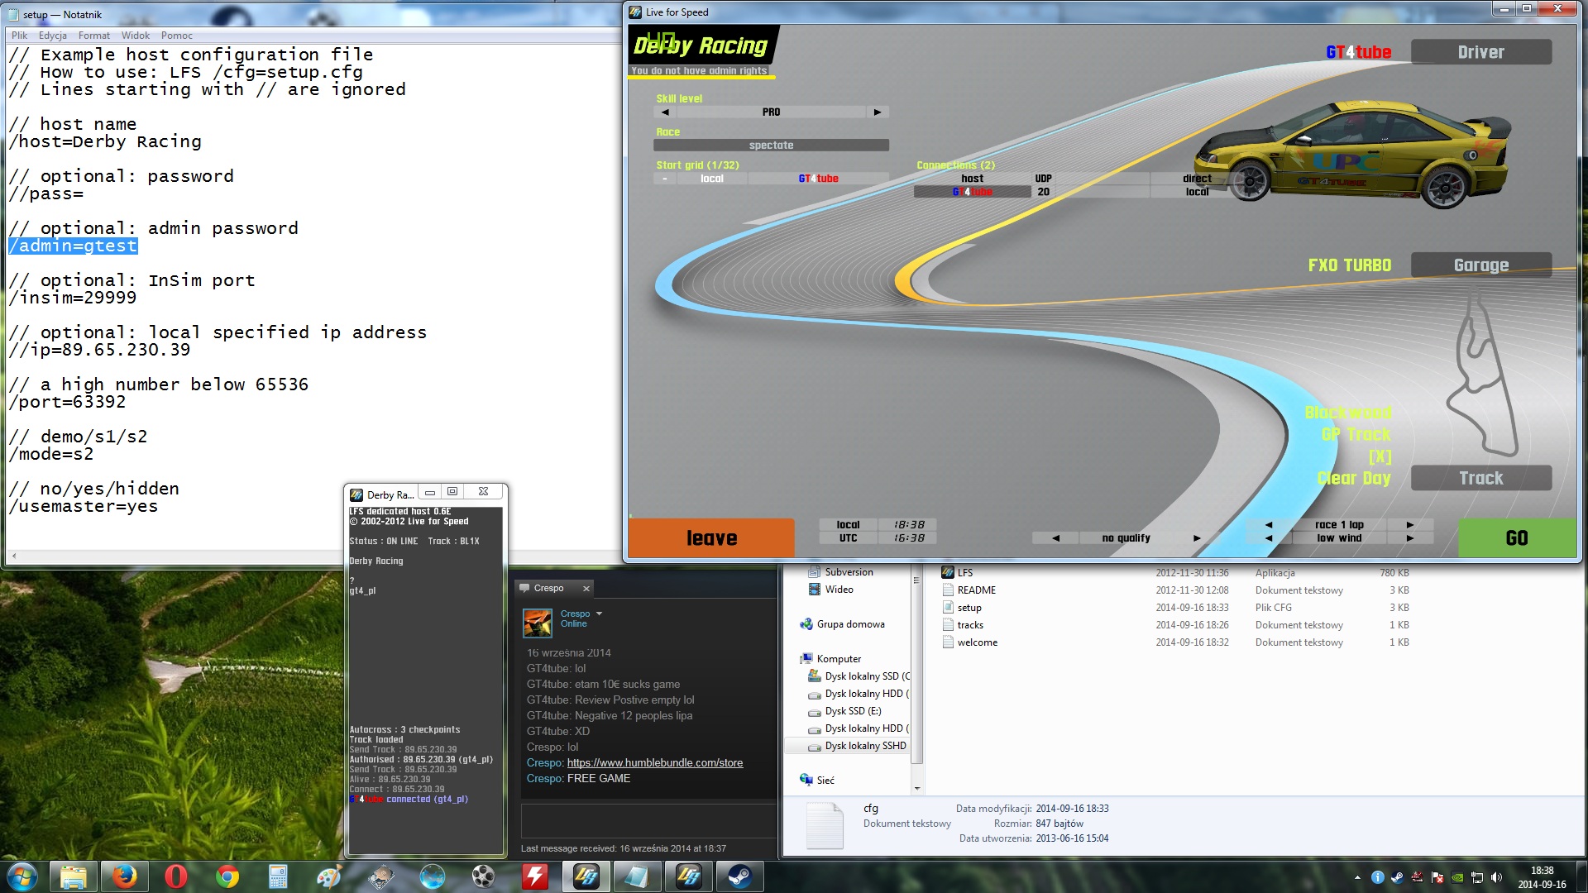Decrease skill level with left arrow
Screen dimensions: 1588x893
665,112
